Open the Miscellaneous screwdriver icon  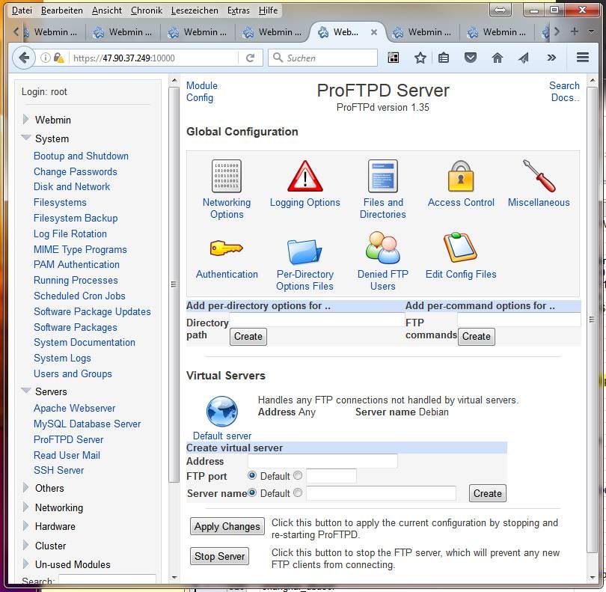[539, 176]
